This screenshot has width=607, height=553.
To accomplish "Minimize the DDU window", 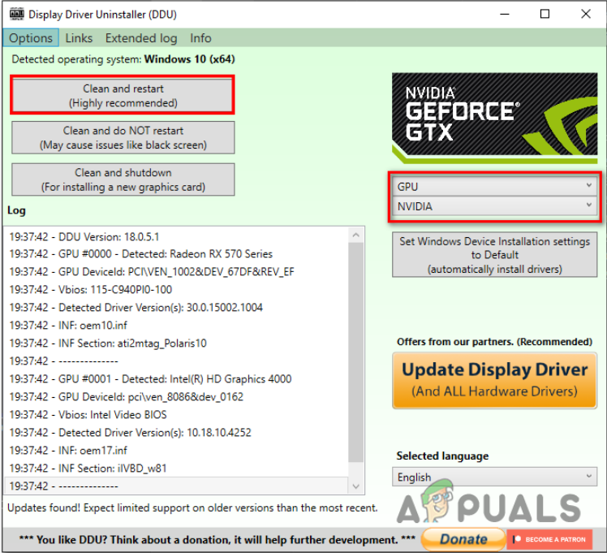I will click(x=505, y=15).
